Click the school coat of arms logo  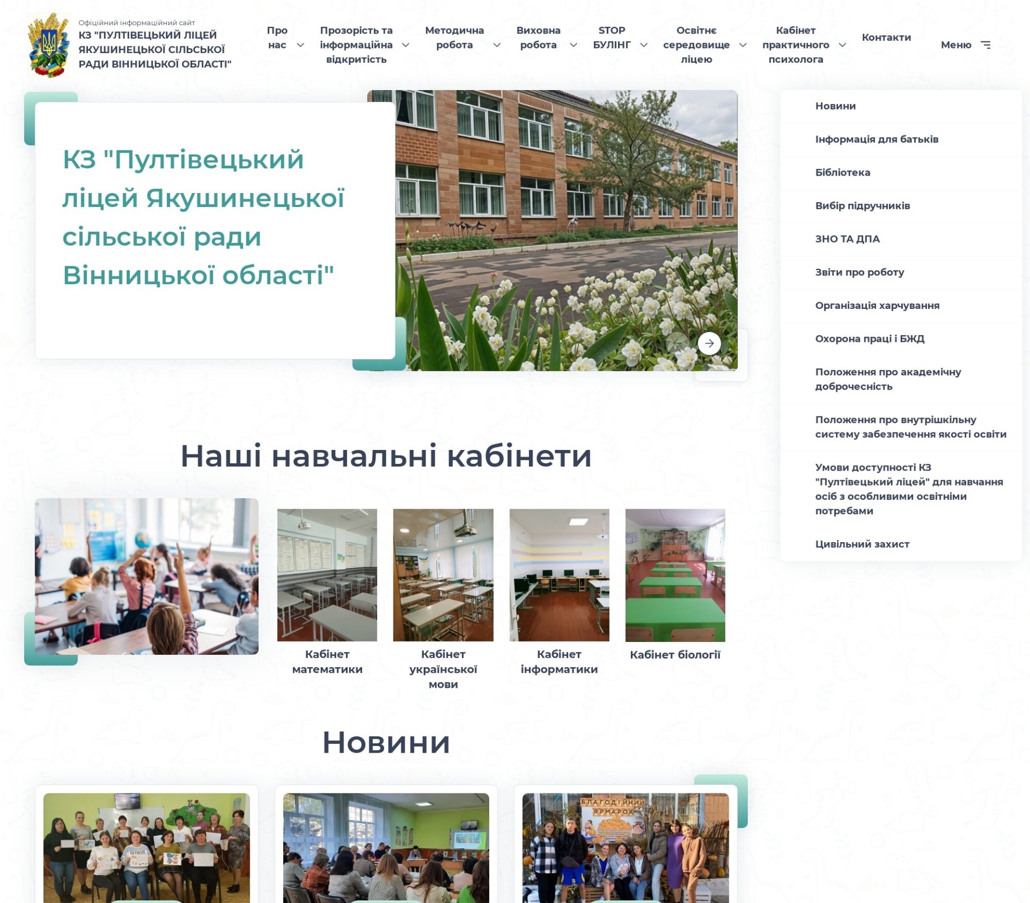click(x=49, y=45)
